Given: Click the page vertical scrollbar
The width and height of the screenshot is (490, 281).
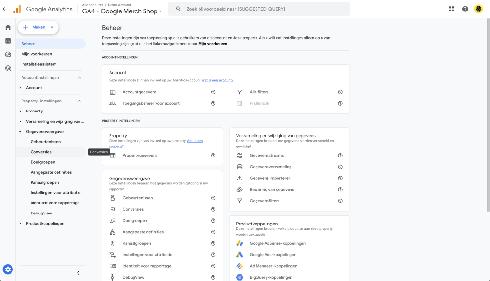Looking at the screenshot, I should [488, 115].
